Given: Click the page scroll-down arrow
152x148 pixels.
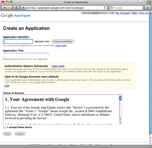Looking at the screenshot, I should (150, 143).
